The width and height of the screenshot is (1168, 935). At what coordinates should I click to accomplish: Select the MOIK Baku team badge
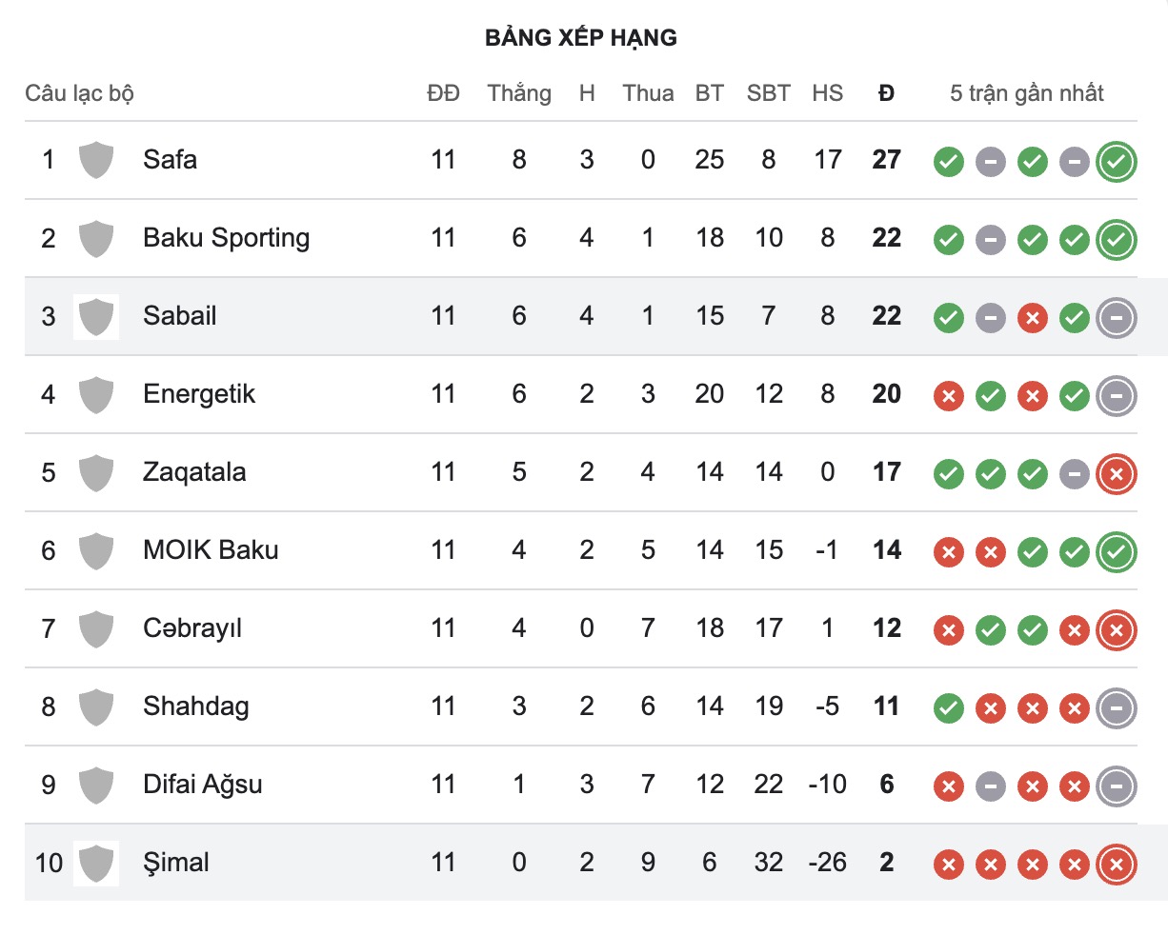pos(95,551)
